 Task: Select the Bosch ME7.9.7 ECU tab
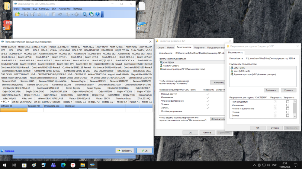[44, 61]
